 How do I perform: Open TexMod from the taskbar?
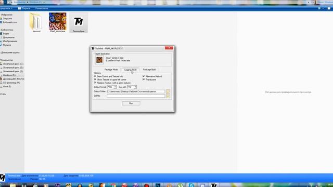point(214,185)
